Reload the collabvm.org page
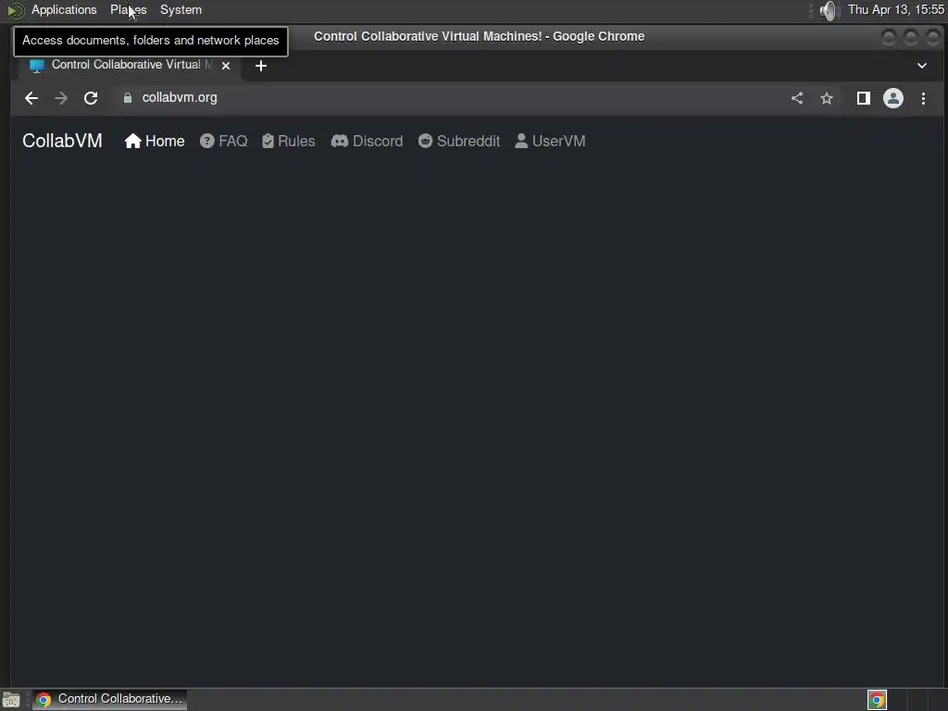Screen dimensions: 948x711 tap(91, 98)
